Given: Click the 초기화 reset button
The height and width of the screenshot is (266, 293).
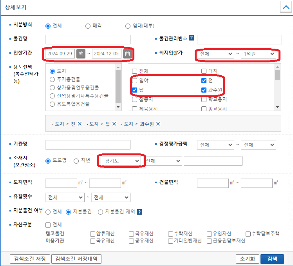Looking at the screenshot, I should point(248,259).
